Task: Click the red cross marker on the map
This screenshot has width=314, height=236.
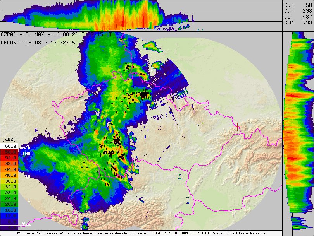Action: (238, 127)
